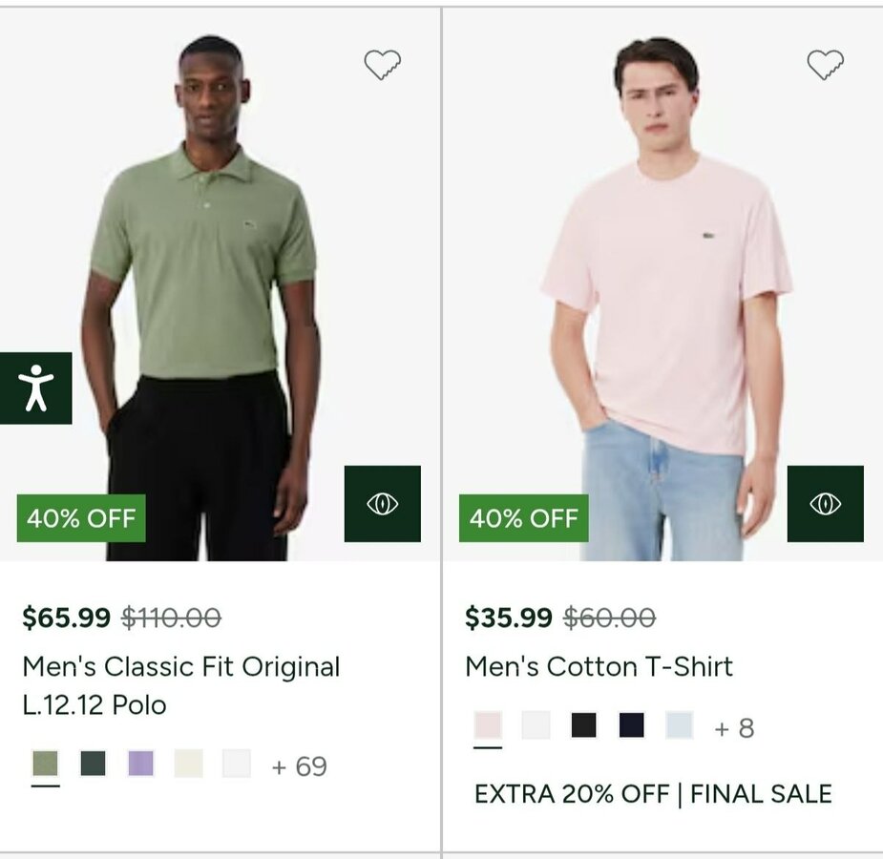Screen dimensions: 883x859
Task: Choose the dark green polo swatch
Action: click(x=93, y=764)
